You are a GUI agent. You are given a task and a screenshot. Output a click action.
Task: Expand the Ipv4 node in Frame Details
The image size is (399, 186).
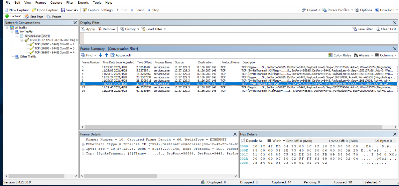[83, 149]
